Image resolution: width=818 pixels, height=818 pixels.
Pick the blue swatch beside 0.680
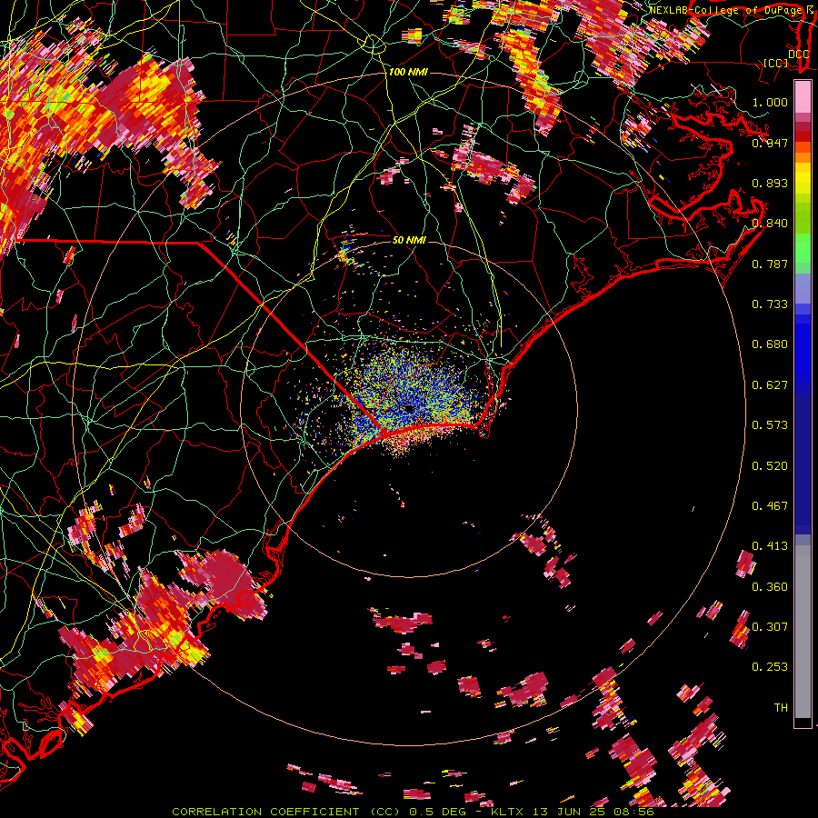coord(803,350)
